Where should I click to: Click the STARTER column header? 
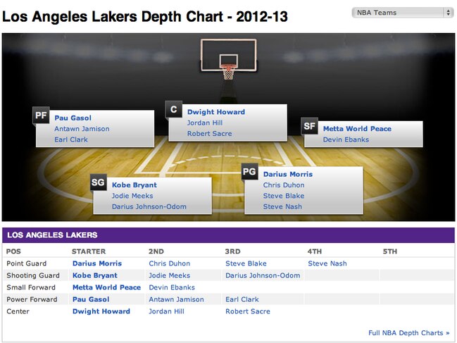(89, 251)
